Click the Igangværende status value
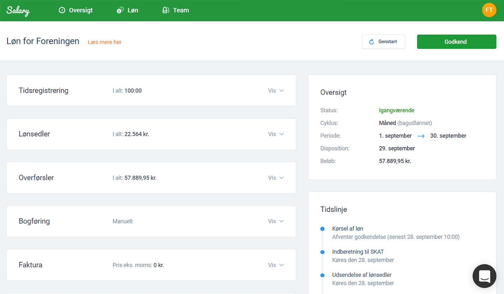504x294 pixels. click(397, 110)
